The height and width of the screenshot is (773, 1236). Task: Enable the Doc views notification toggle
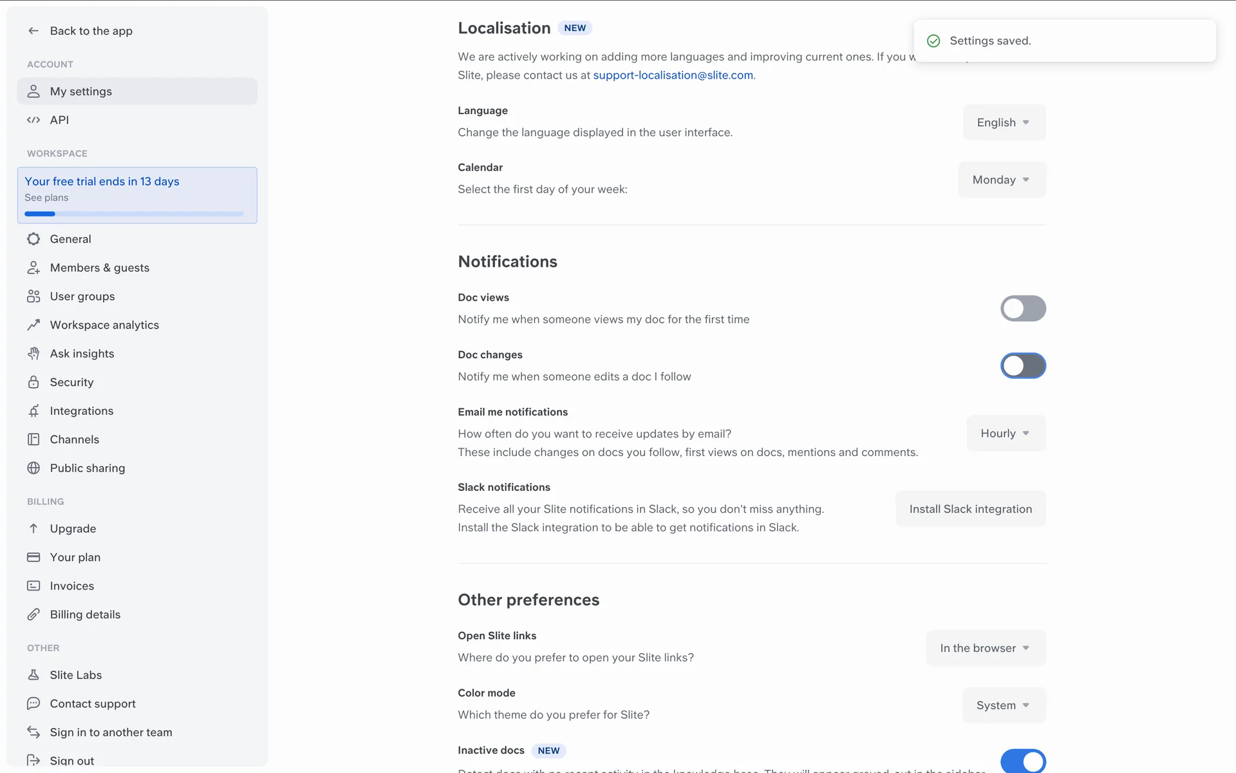[x=1022, y=309]
